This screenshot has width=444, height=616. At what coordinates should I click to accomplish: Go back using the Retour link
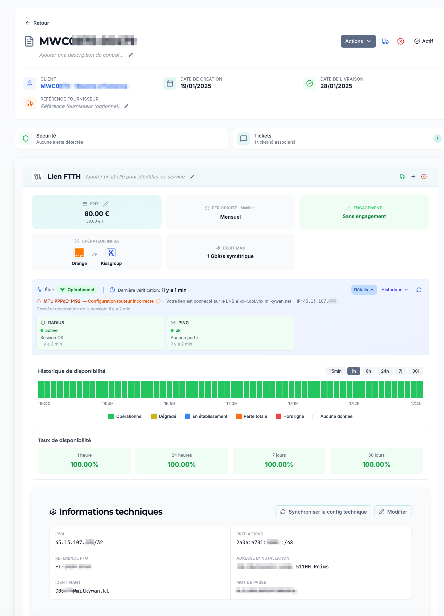click(x=37, y=23)
